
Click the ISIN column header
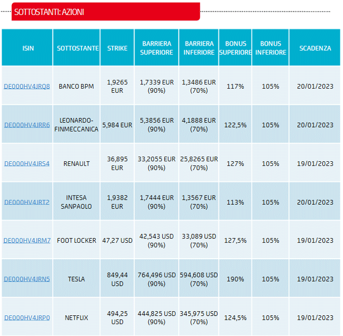28,48
